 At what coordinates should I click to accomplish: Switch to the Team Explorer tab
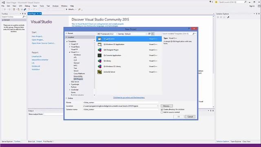point(236,142)
